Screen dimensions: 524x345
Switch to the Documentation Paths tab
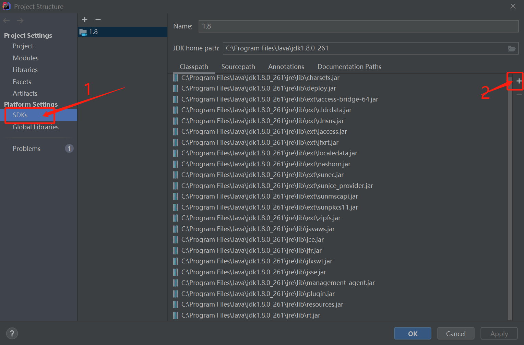349,67
